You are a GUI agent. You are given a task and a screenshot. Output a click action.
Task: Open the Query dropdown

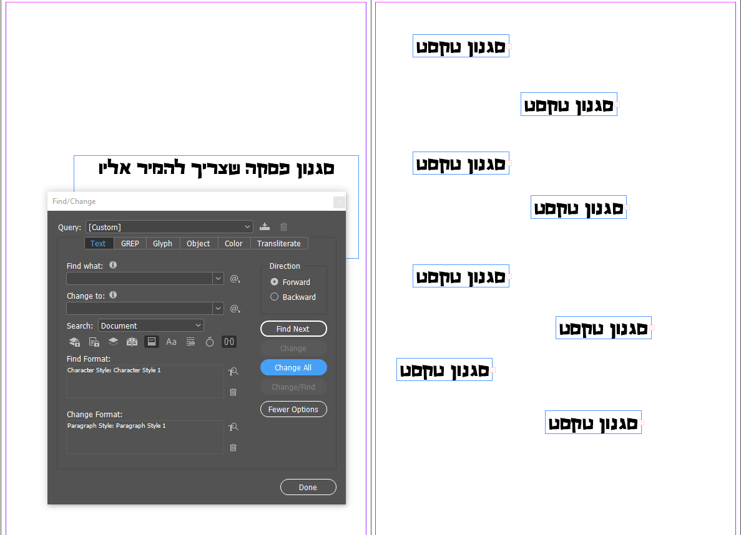tap(169, 227)
